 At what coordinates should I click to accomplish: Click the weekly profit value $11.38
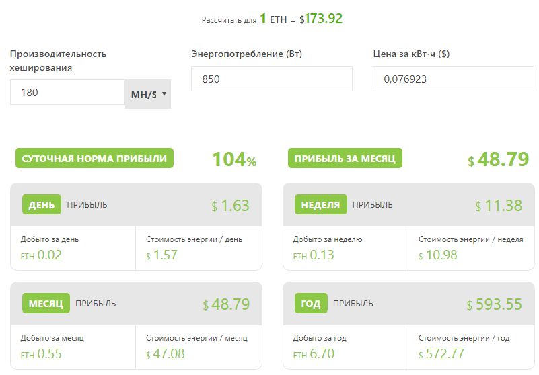point(498,206)
